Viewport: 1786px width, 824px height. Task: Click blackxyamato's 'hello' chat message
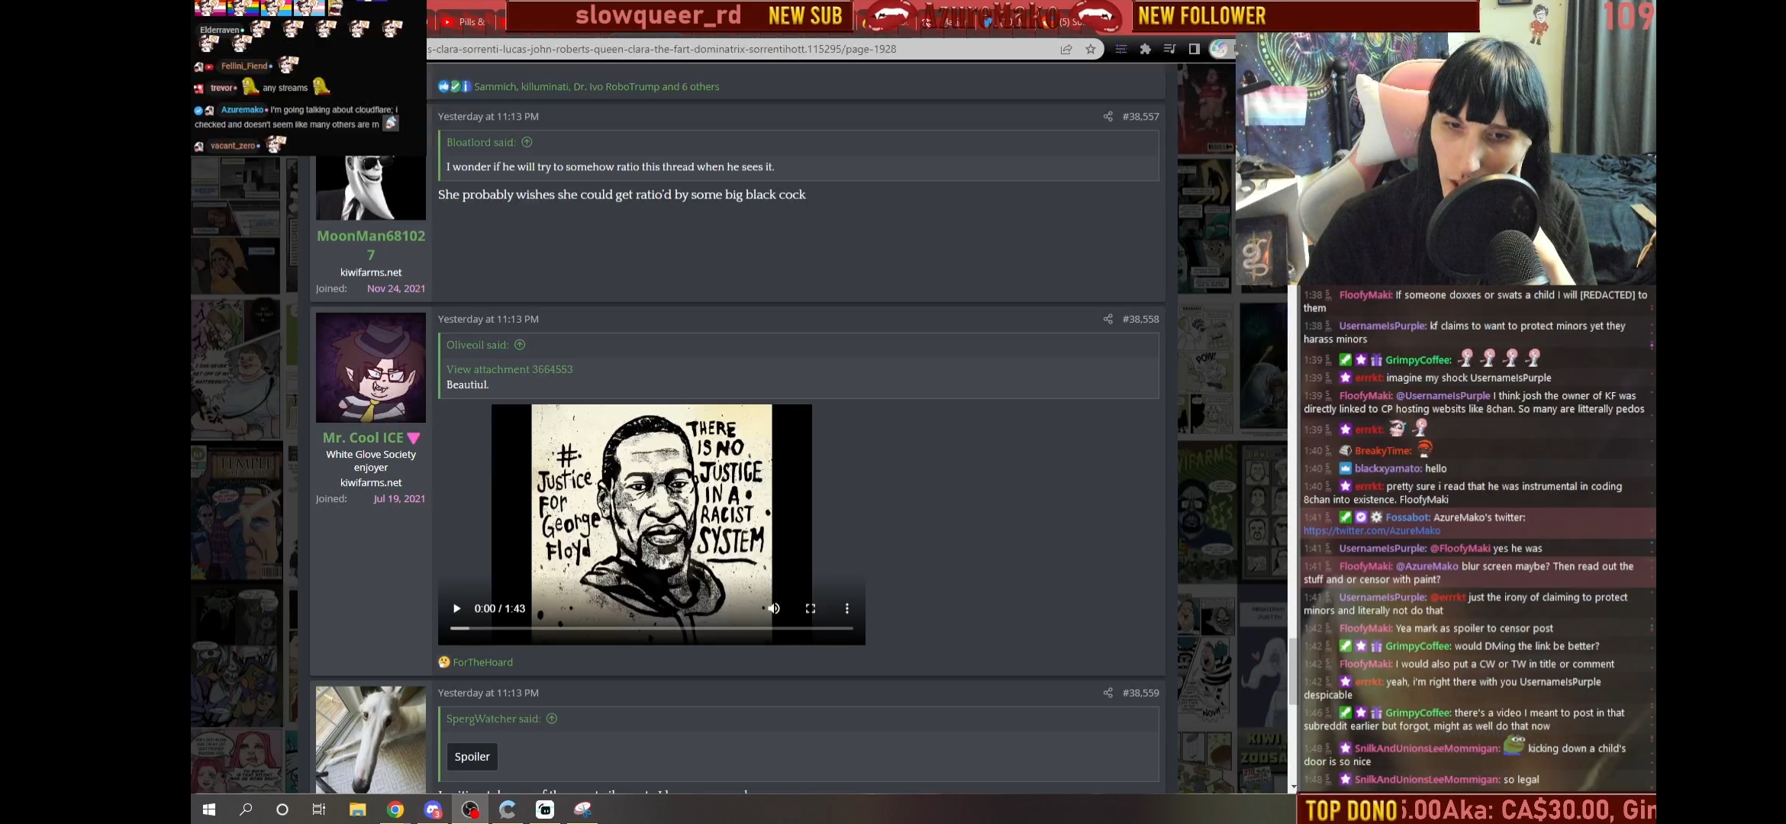coord(1436,468)
